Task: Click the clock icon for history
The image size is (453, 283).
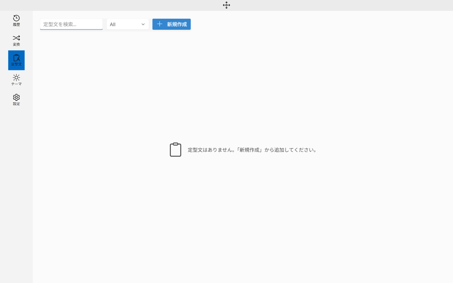Action: (x=16, y=17)
